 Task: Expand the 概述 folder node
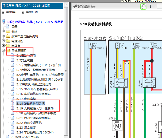(3, 31)
